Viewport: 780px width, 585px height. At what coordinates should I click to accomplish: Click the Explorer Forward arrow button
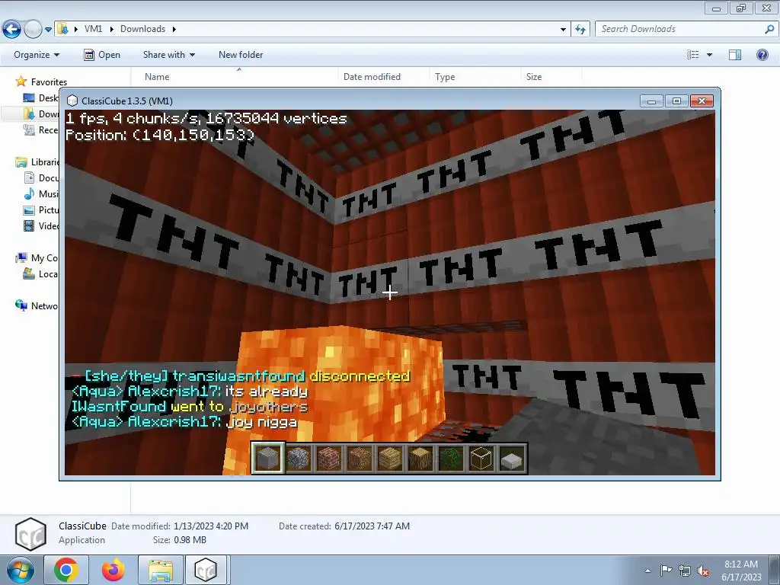33,29
